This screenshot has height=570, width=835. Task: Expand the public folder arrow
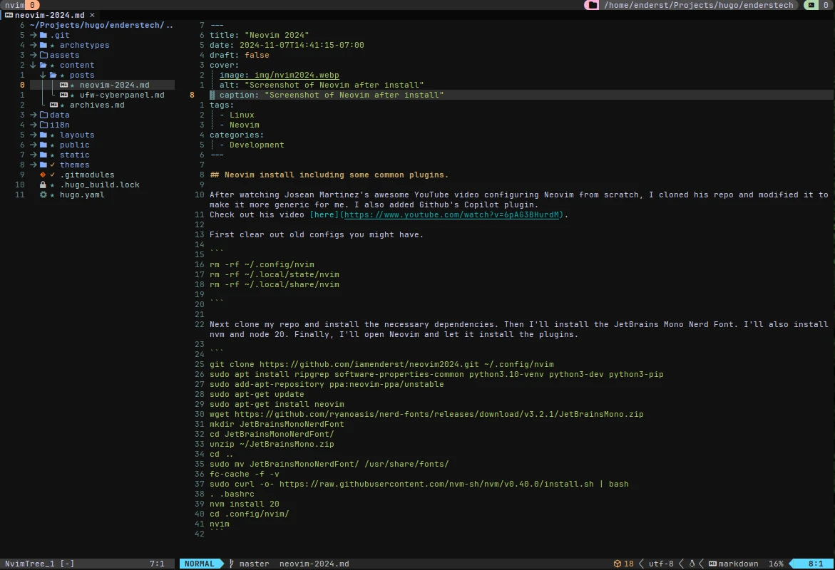coord(33,145)
